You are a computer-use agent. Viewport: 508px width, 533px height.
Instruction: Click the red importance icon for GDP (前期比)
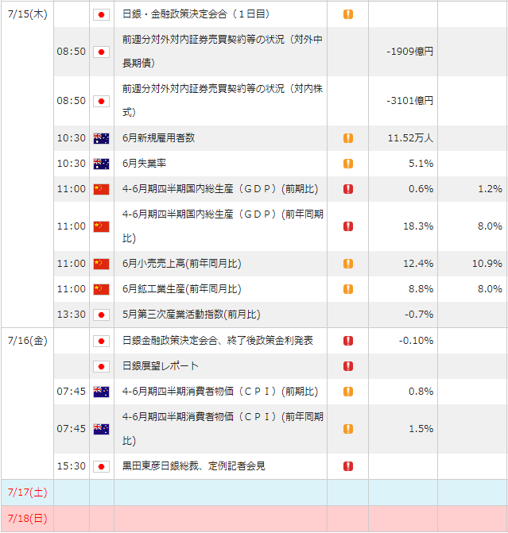pos(348,189)
